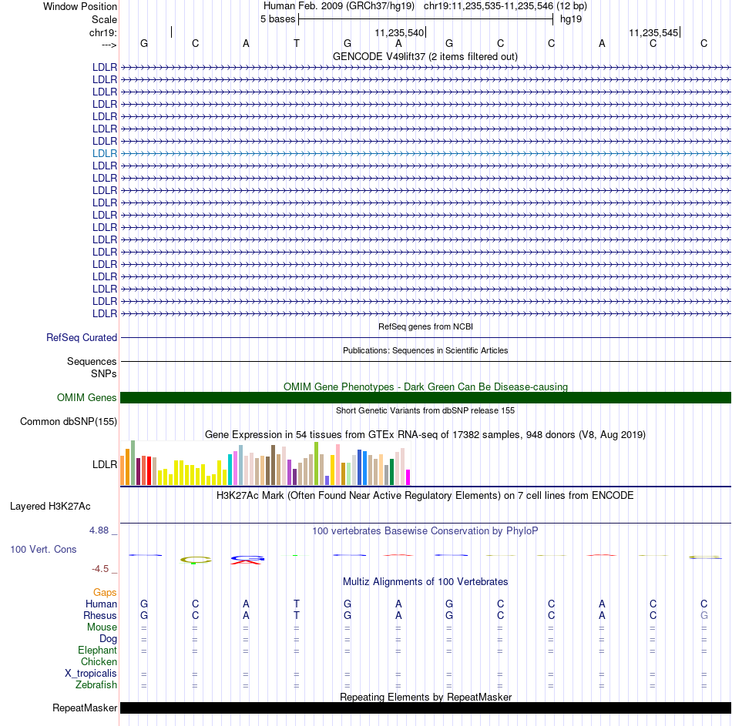Viewport: 732px width, 726px height.
Task: Select the Mouse alignment row label
Action: tap(102, 627)
